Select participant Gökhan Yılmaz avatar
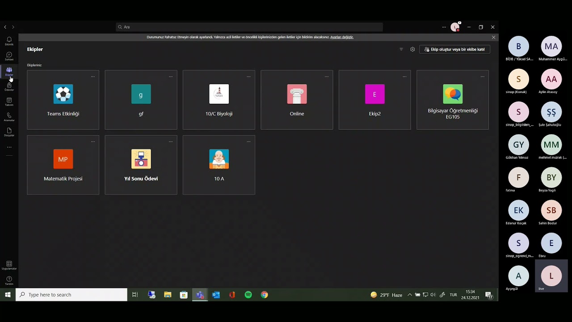This screenshot has width=572, height=322. pos(518,145)
